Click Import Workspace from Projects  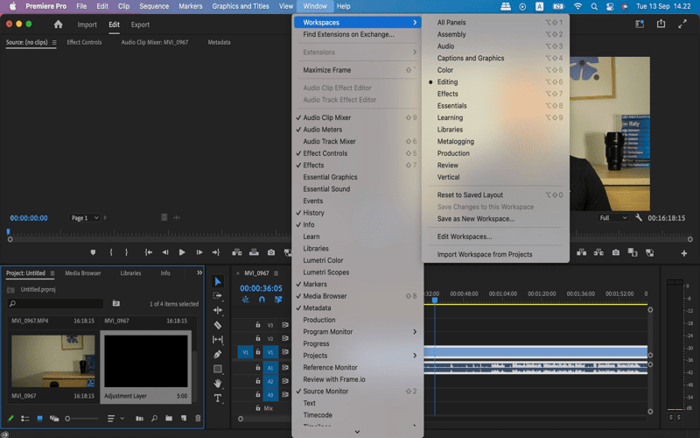(495, 254)
